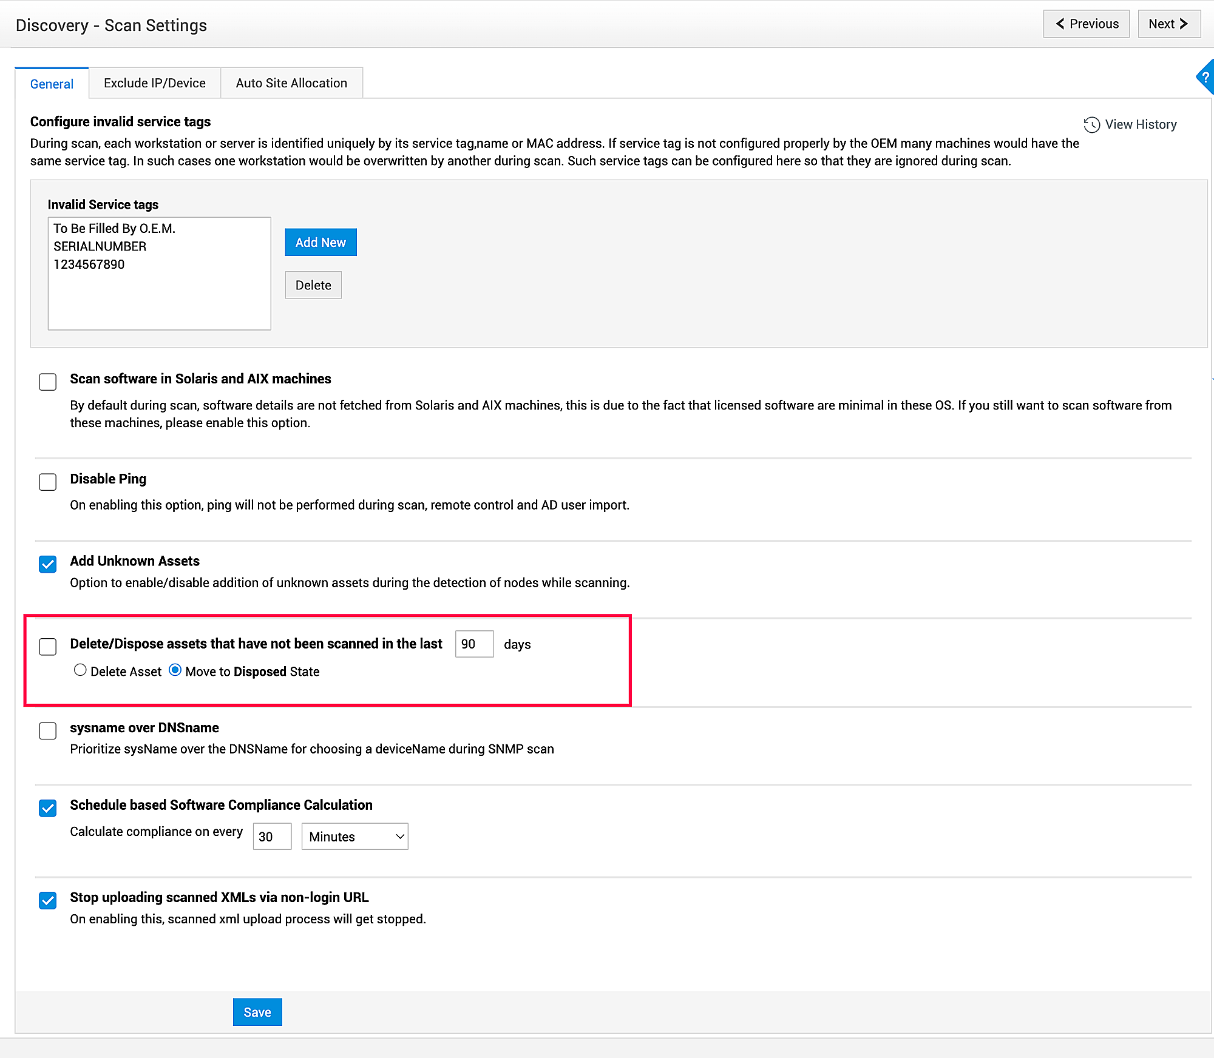1214x1058 pixels.
Task: Click the 90 days input field
Action: (474, 644)
